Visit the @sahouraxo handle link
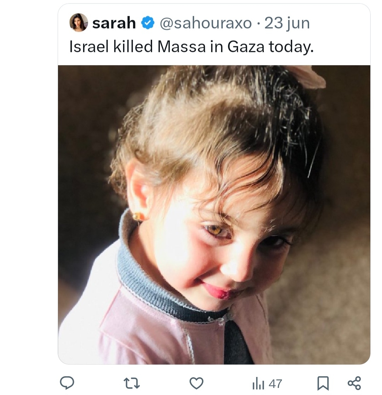Viewport: 382px width, 395px height. pyautogui.click(x=206, y=23)
